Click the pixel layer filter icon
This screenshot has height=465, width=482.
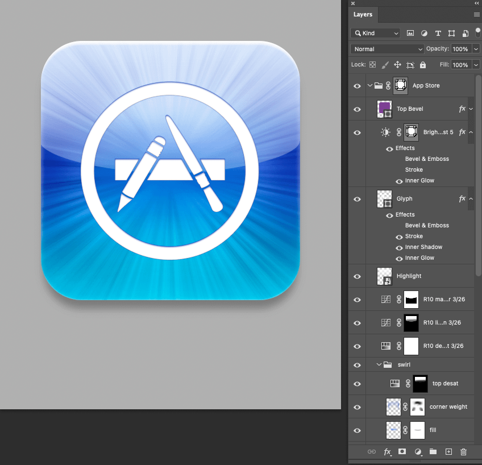pos(410,34)
